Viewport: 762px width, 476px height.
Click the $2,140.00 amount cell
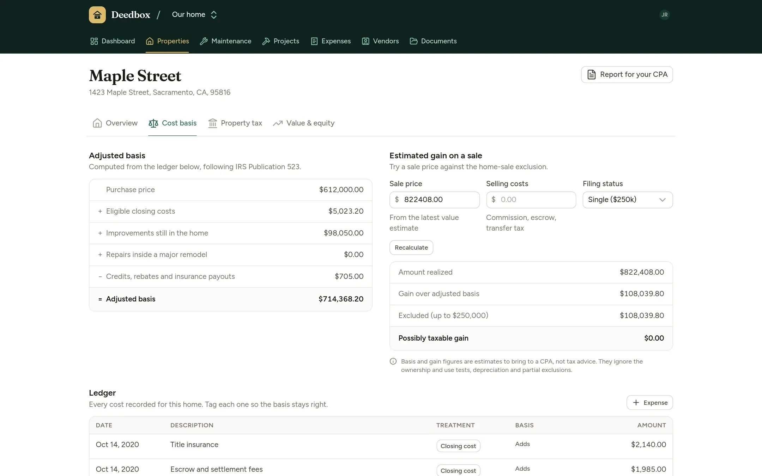tap(648, 445)
